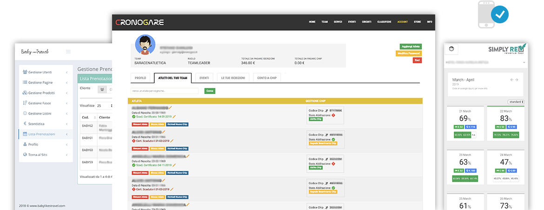Screen dimensions: 544x210
Task: Open ACCOUNT in Cronogare navigation
Action: pos(403,22)
